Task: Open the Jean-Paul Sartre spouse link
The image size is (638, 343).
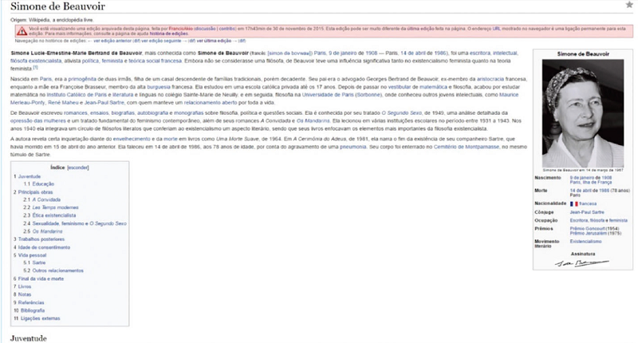Action: [x=586, y=211]
